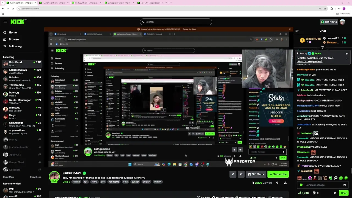
Task: Open butch_g channel in sidebar
Action: pos(22,94)
